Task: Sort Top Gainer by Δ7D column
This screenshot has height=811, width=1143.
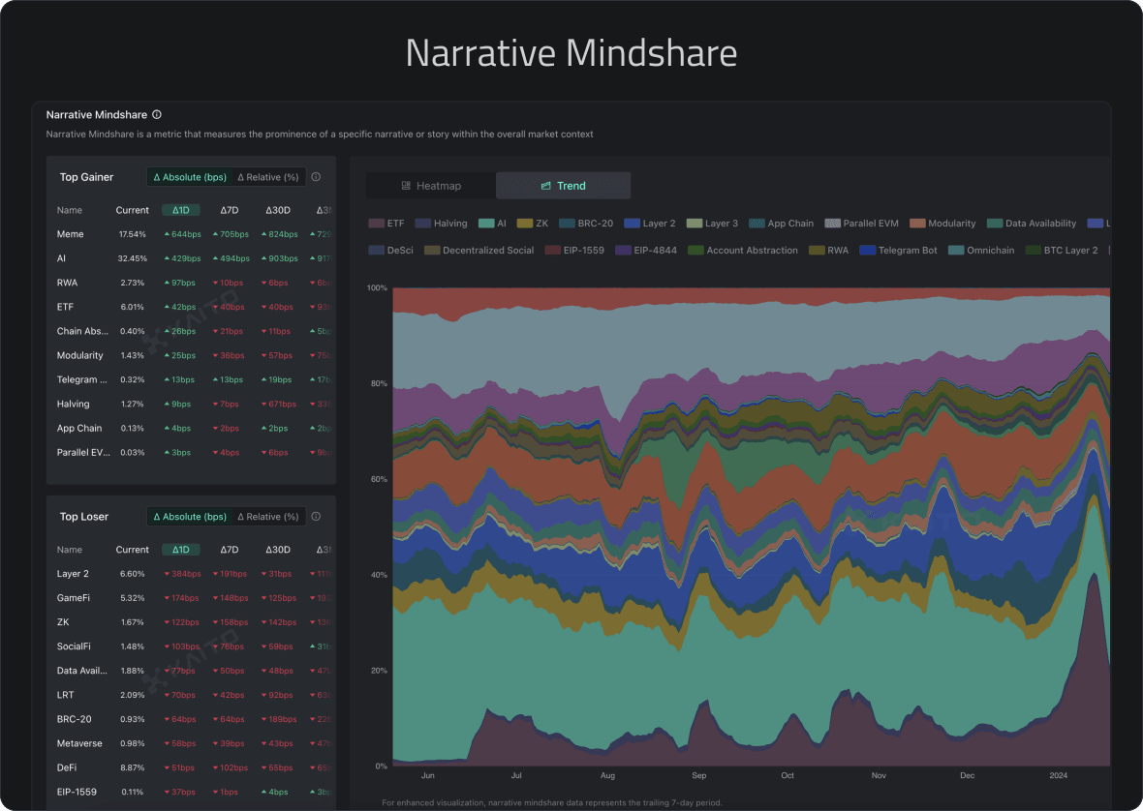Action: 230,210
